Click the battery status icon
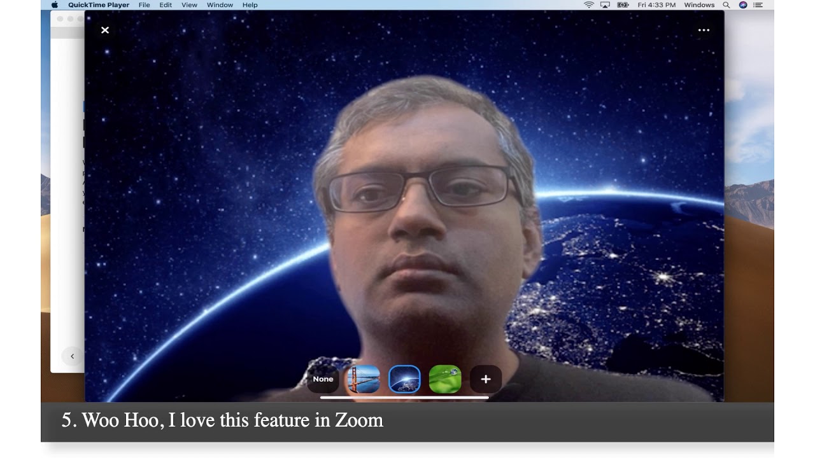 coord(623,5)
